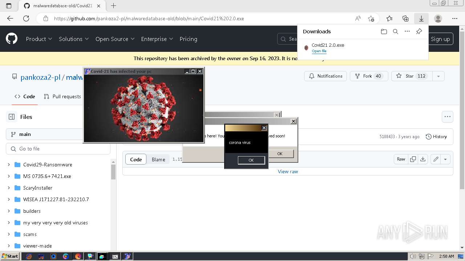Image resolution: width=465 pixels, height=261 pixels.
Task: Expand the builders folder chevron
Action: coord(9,211)
